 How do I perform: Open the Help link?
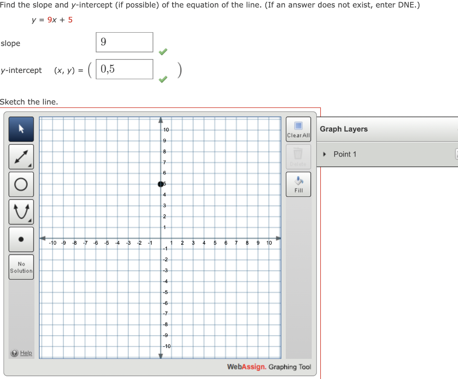[21, 353]
